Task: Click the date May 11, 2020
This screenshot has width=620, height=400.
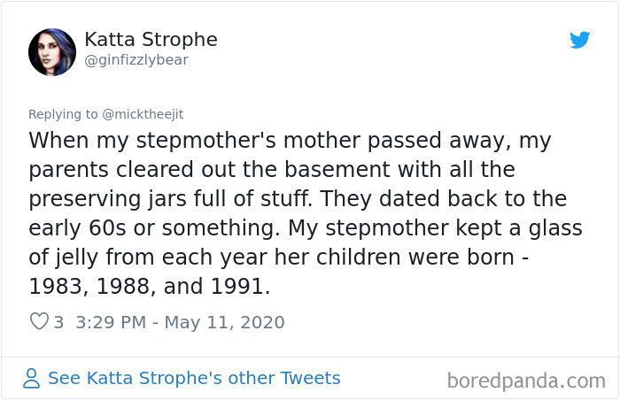Action: (222, 322)
